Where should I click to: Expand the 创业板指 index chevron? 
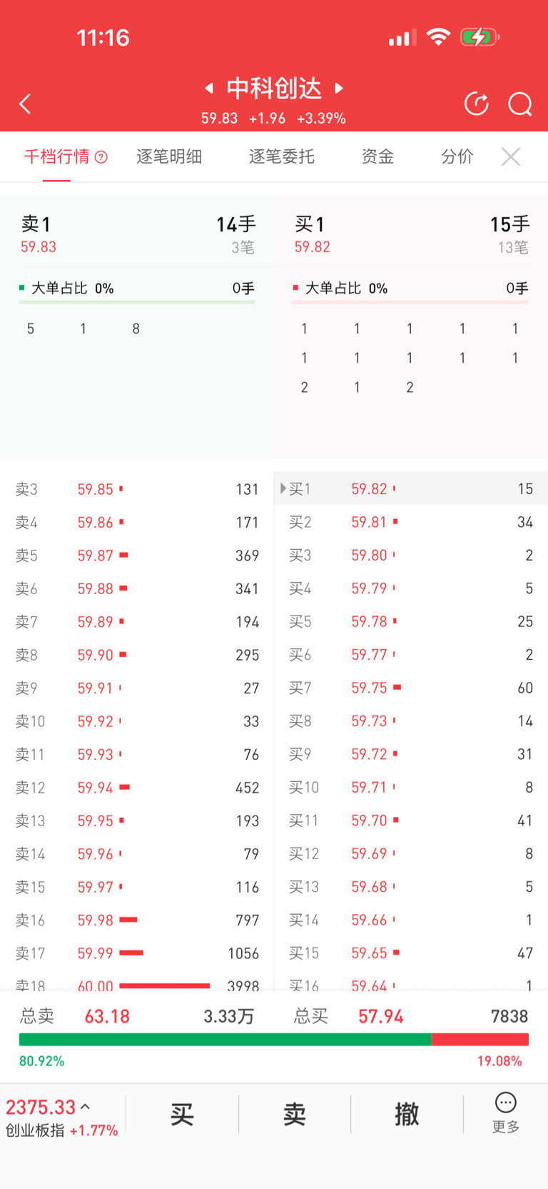(x=86, y=1107)
